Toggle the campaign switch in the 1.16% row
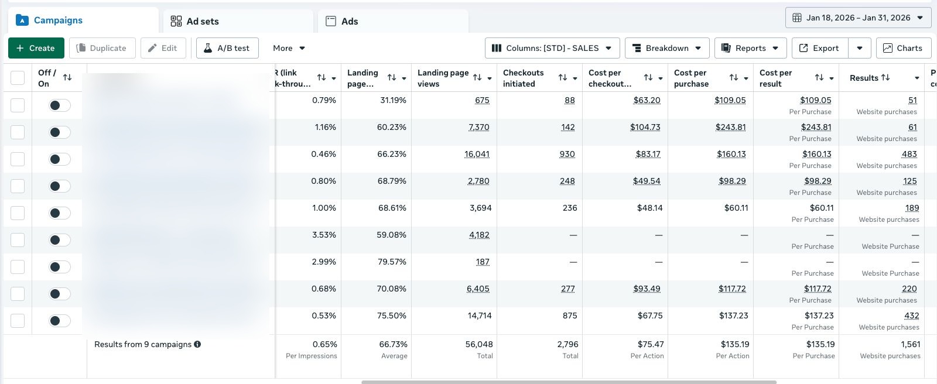937x384 pixels. pyautogui.click(x=59, y=132)
